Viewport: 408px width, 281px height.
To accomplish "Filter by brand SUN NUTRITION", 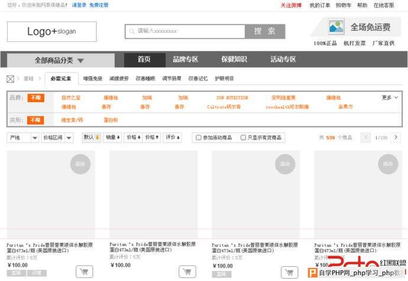I will tap(232, 98).
